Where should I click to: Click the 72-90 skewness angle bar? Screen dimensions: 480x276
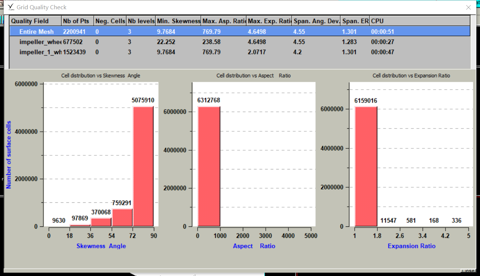[x=143, y=166]
